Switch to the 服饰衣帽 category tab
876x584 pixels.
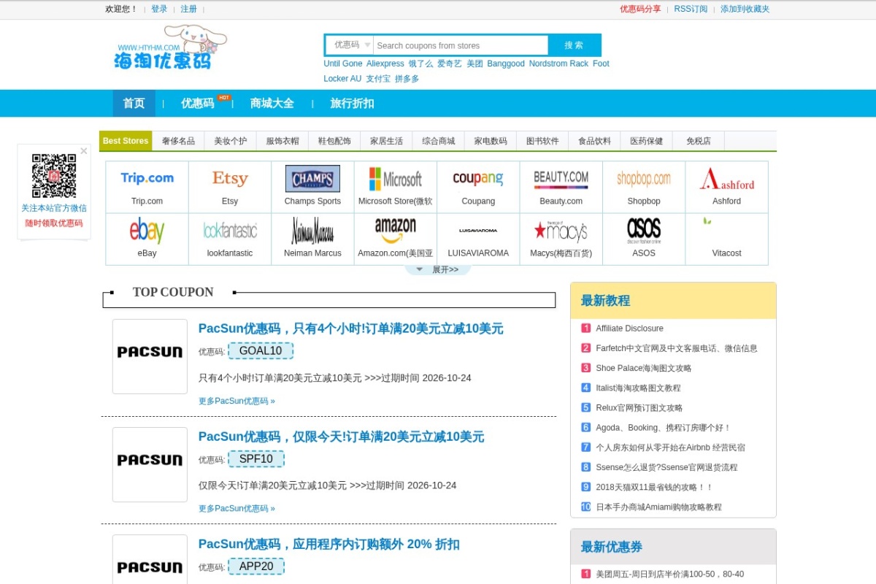tap(283, 141)
